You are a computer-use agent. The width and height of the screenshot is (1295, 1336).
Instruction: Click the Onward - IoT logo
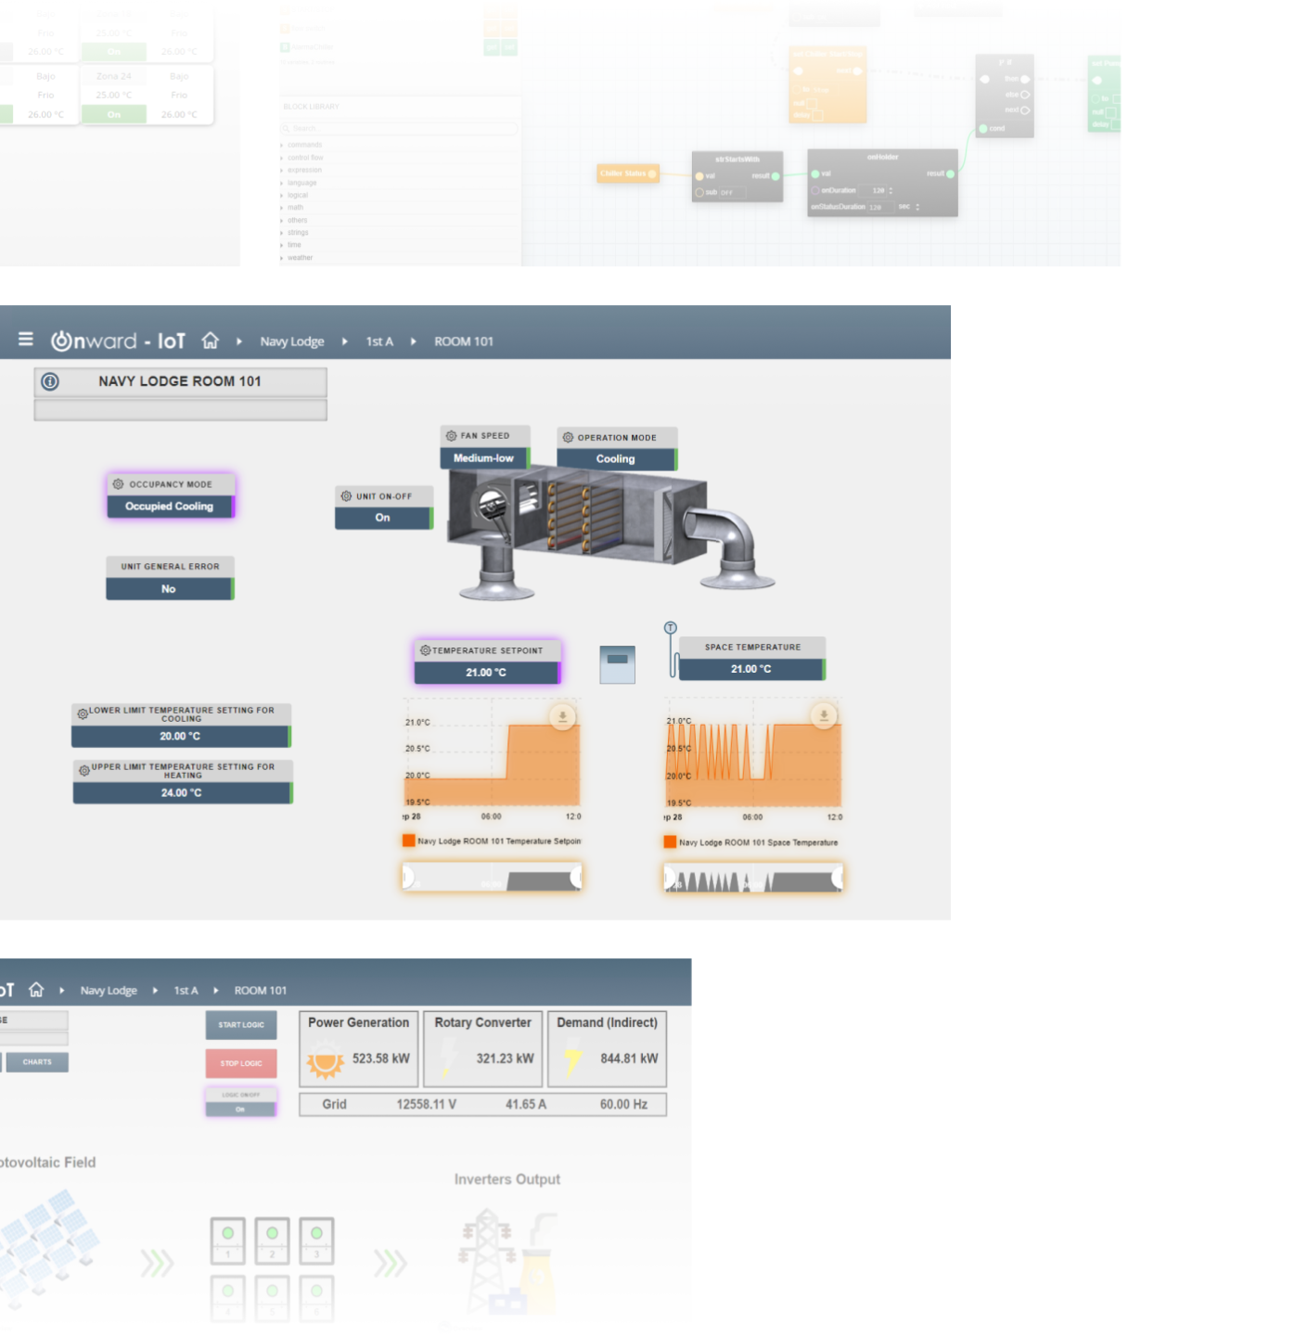pos(118,340)
